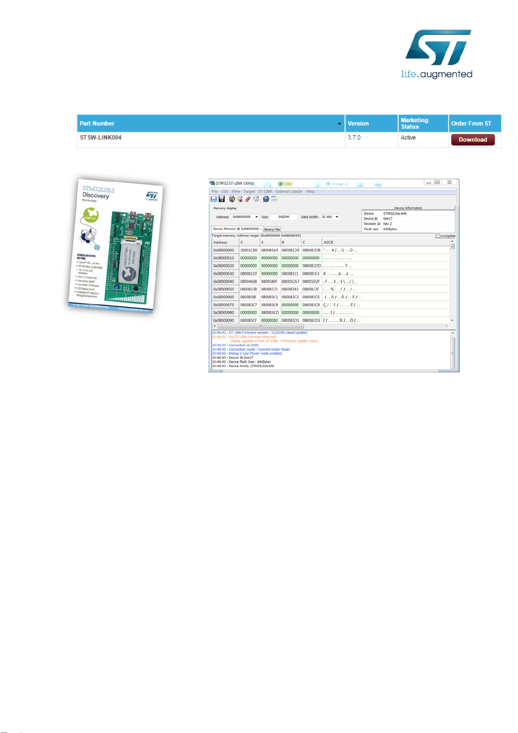This screenshot has height=733, width=518.
Task: Open the Help menu
Action: point(310,191)
